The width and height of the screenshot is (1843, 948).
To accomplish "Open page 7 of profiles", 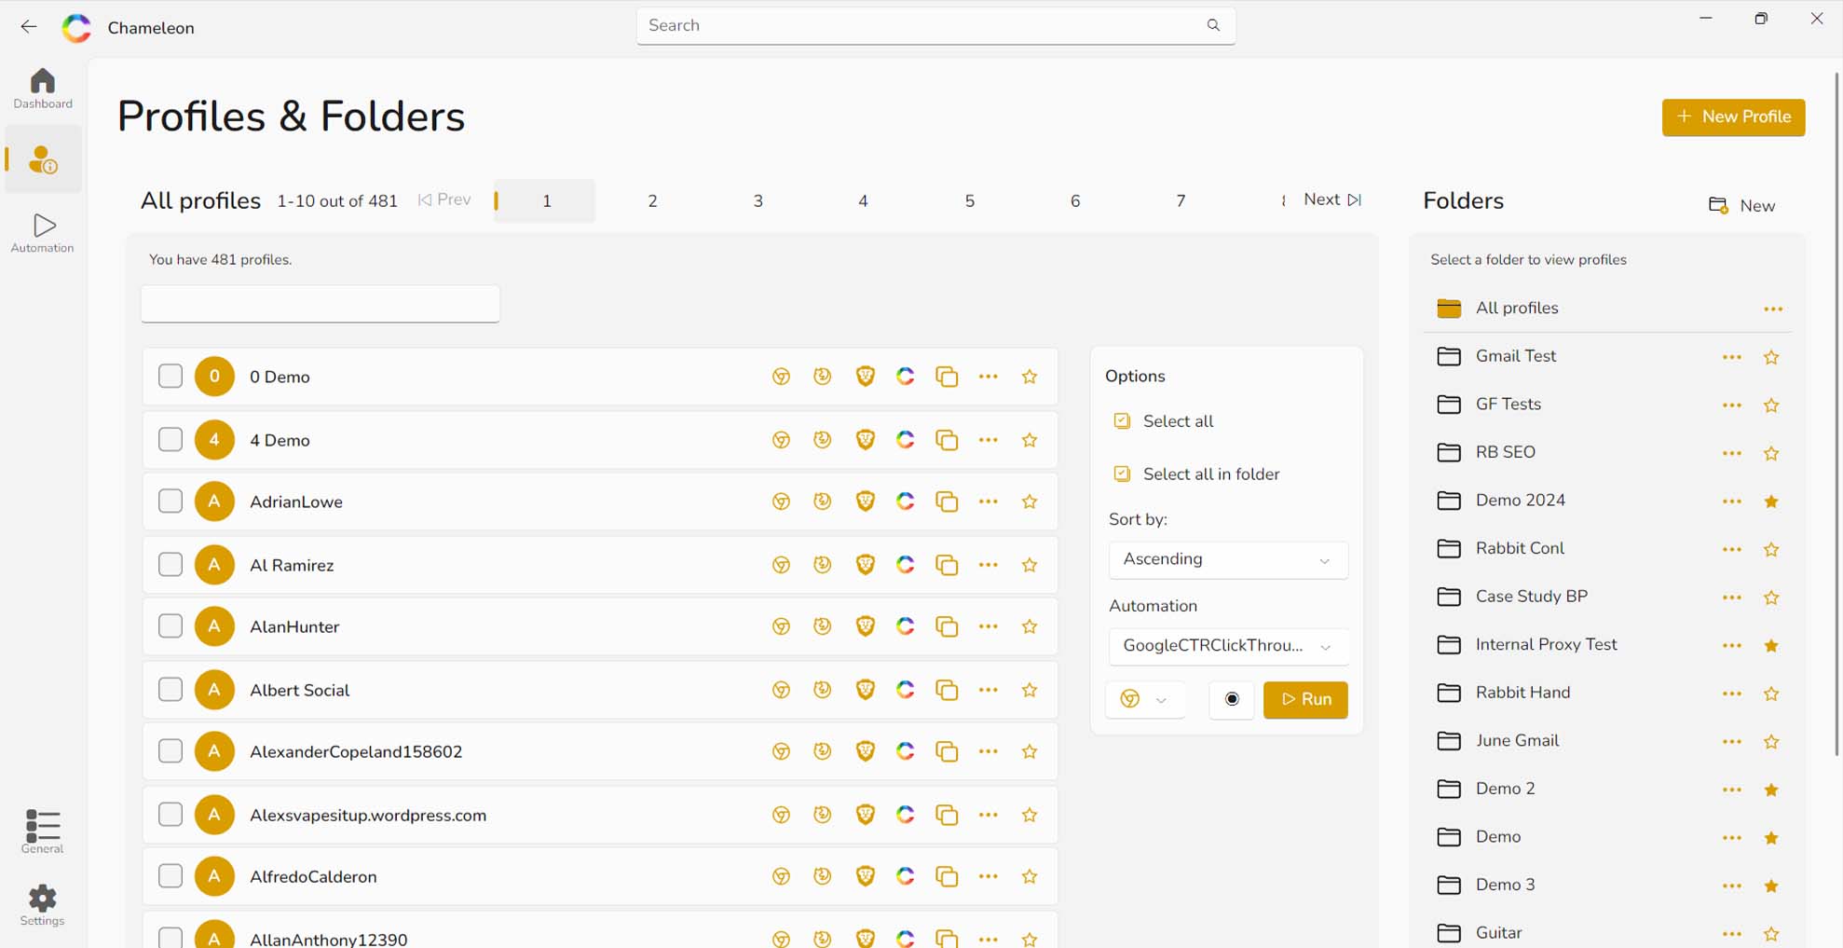I will (x=1181, y=201).
